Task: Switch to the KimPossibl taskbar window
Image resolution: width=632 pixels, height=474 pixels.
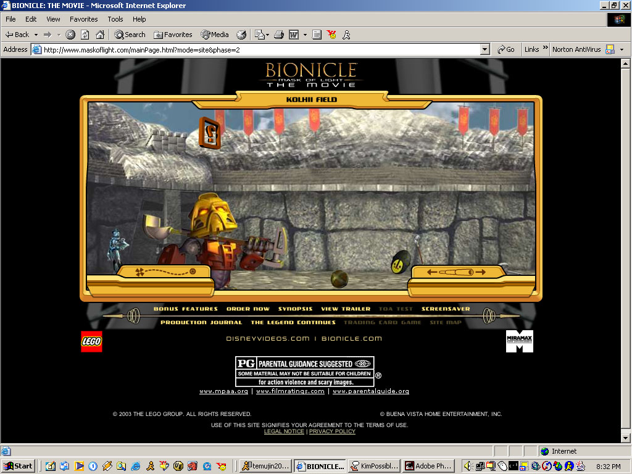Action: pos(375,466)
